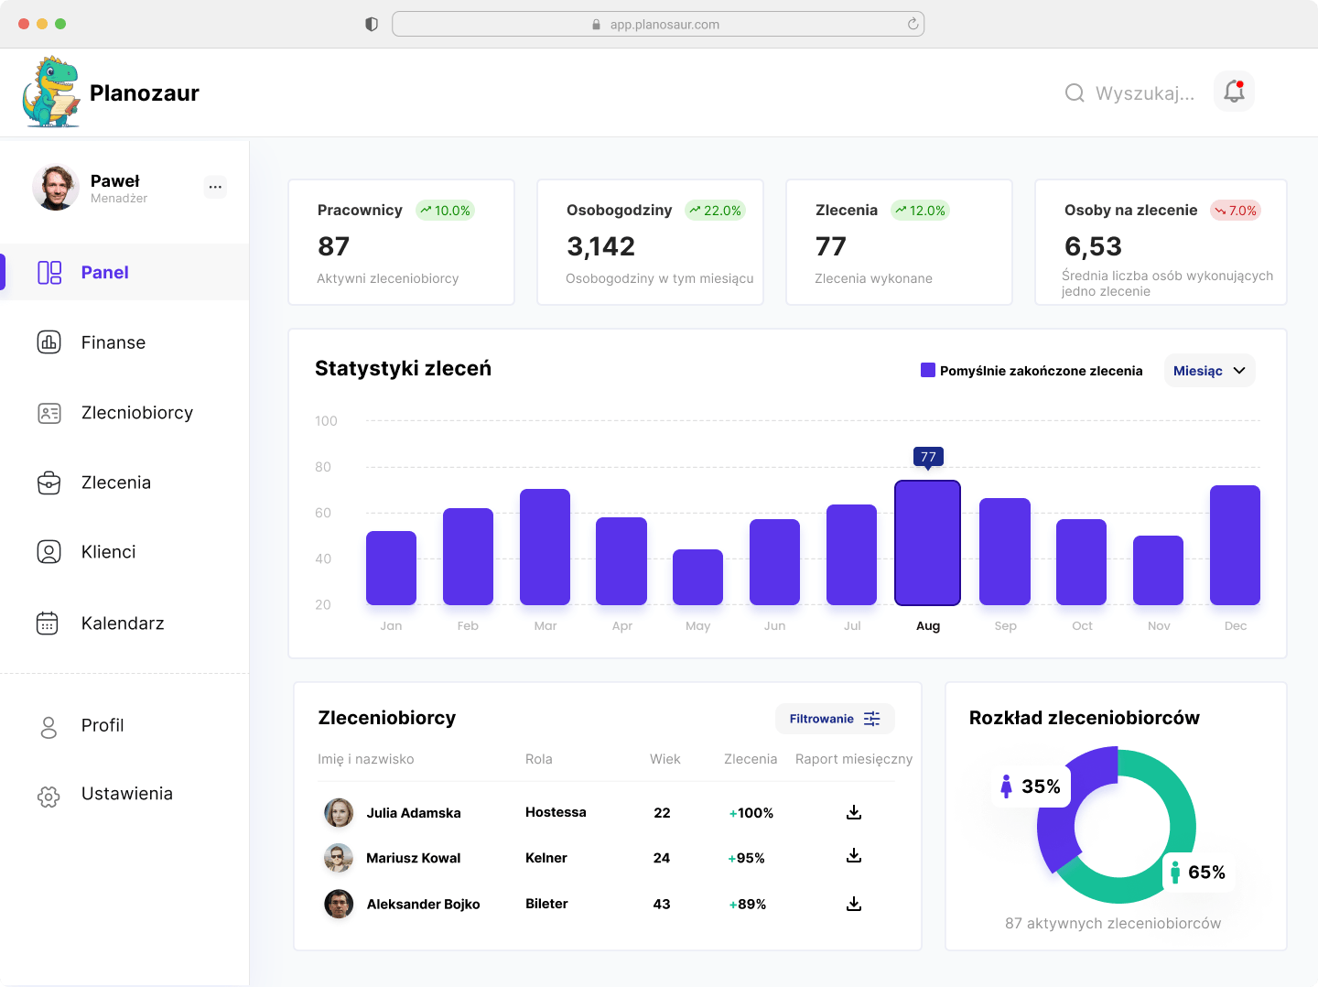Click the 77 tooltip above Aug

pyautogui.click(x=928, y=457)
